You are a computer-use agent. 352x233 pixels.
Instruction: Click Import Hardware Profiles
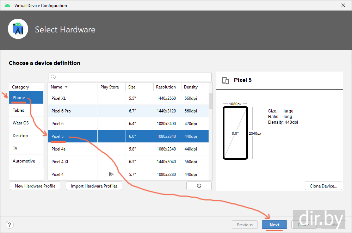(94, 186)
